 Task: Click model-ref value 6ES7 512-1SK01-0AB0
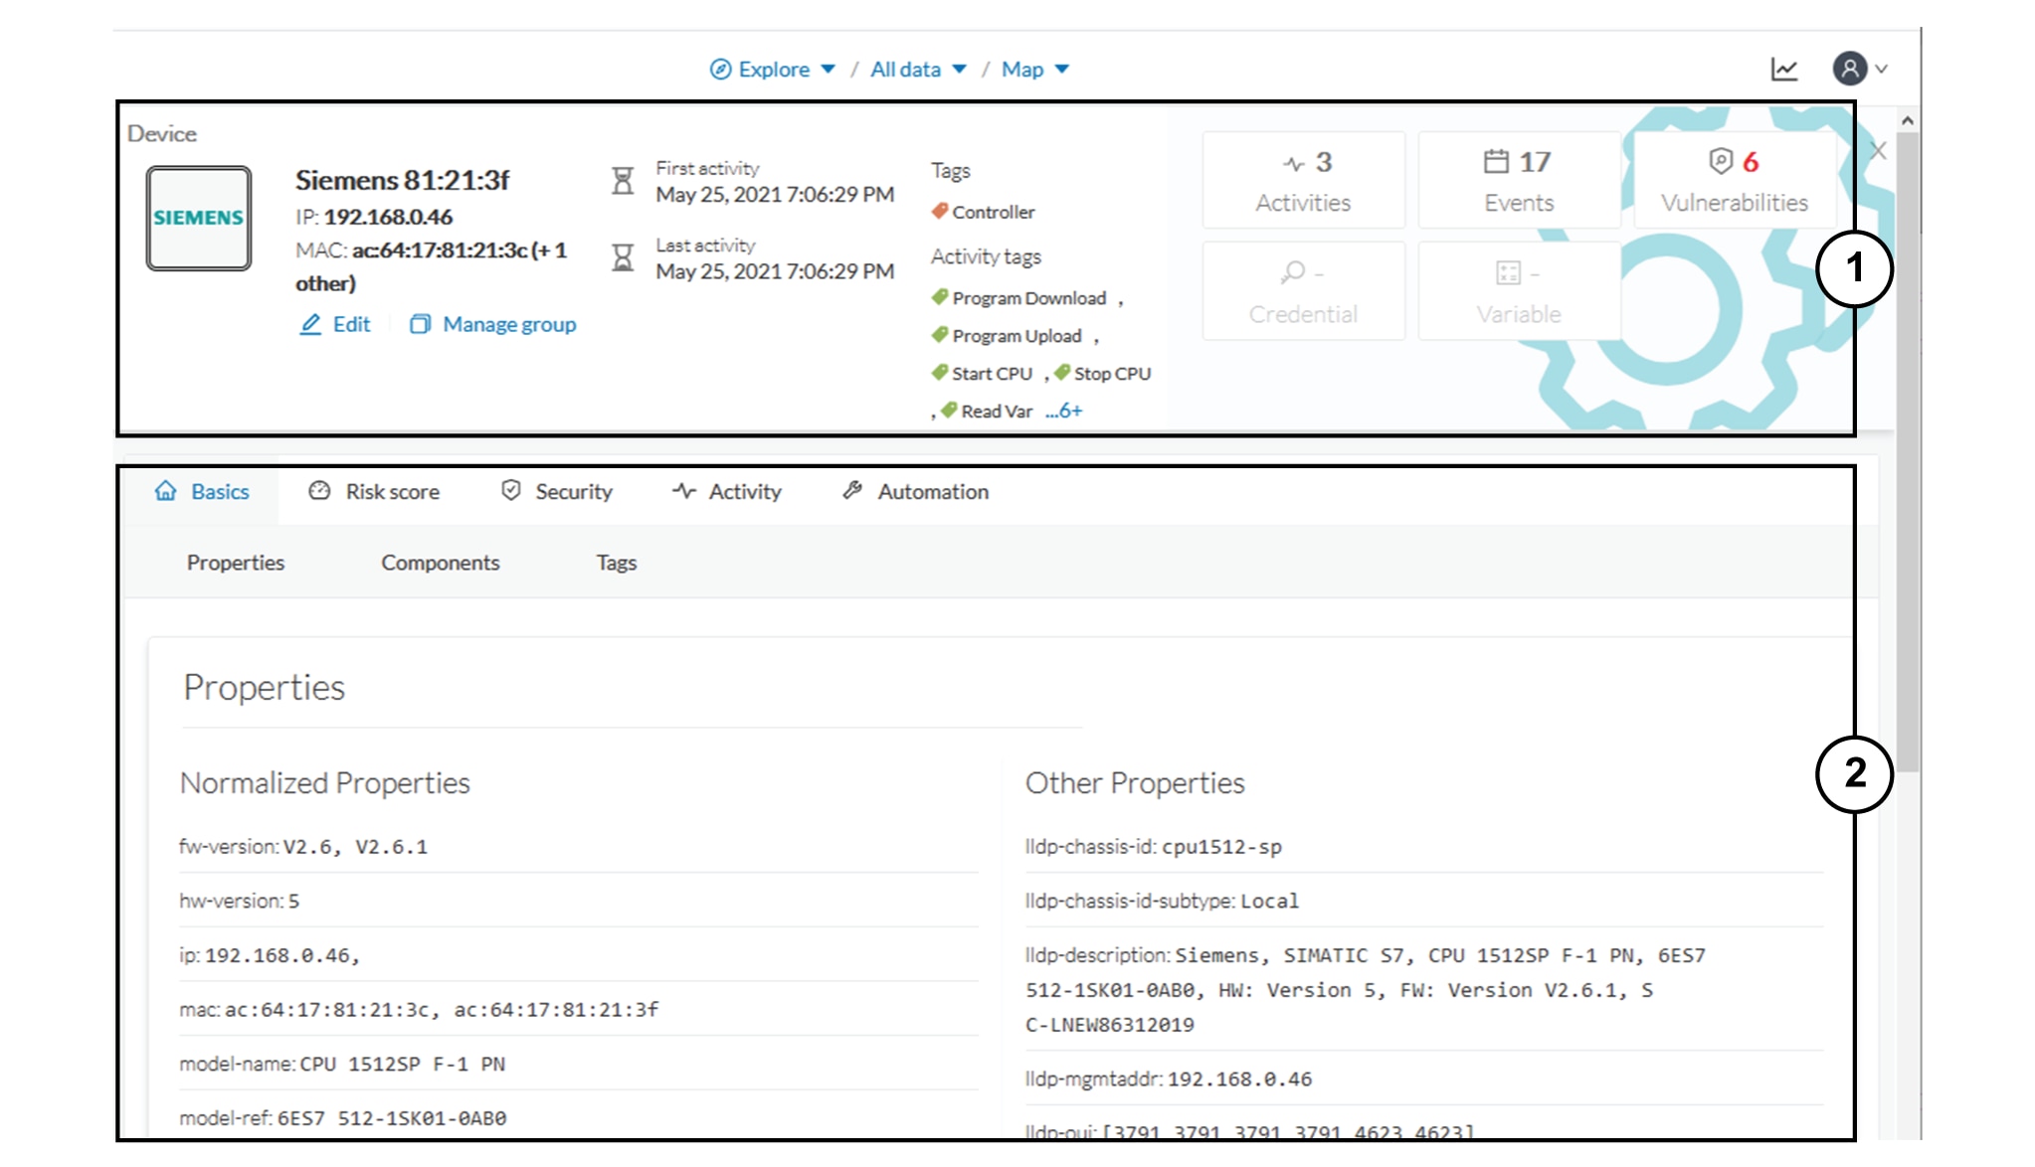pos(392,1119)
